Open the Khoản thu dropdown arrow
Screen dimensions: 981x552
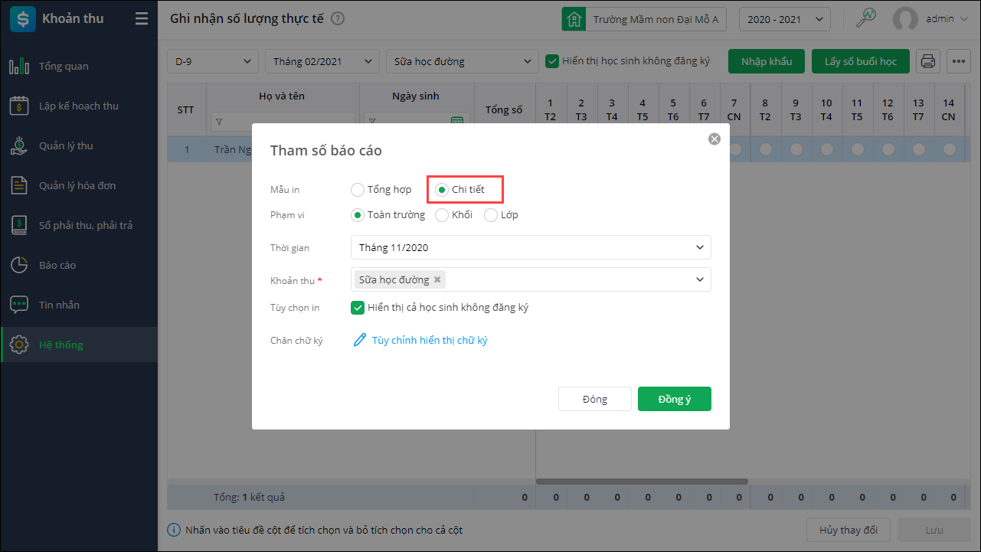click(x=699, y=279)
